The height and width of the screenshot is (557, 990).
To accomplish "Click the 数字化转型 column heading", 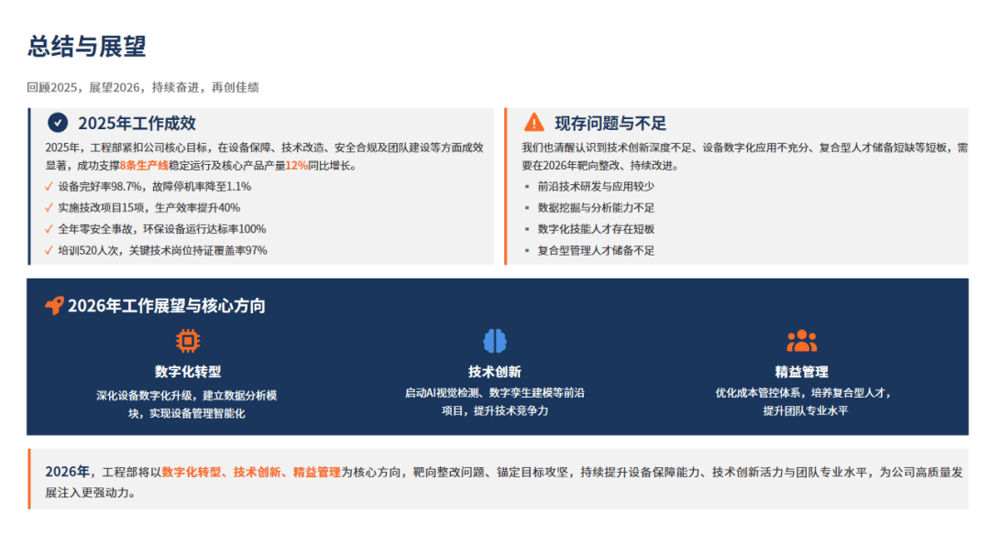I will tap(188, 372).
